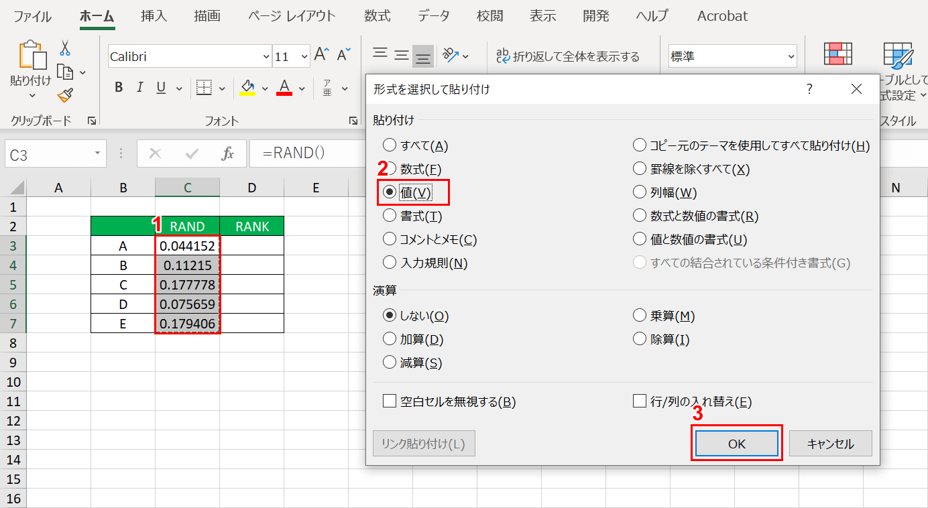Choose the 乗算(M) operation
This screenshot has height=508, width=928.
(x=664, y=316)
